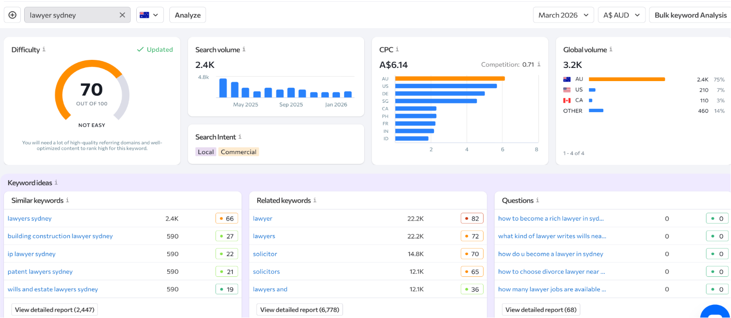Click the Search volume info icon
The image size is (731, 318).
(x=244, y=49)
